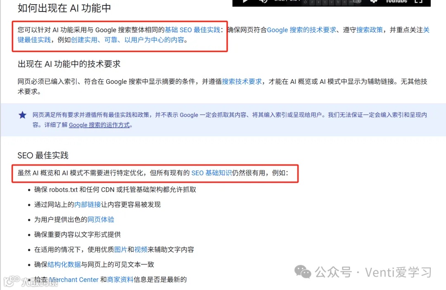
Task: Open the 基础 SEO 最佳实践 link
Action: (192, 30)
